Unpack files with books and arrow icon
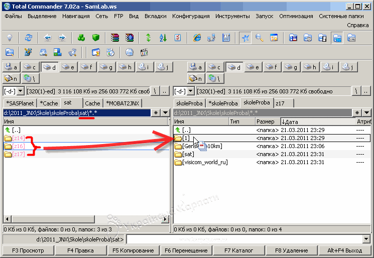Image resolution: width=374 pixels, height=258 pixels. click(130, 38)
